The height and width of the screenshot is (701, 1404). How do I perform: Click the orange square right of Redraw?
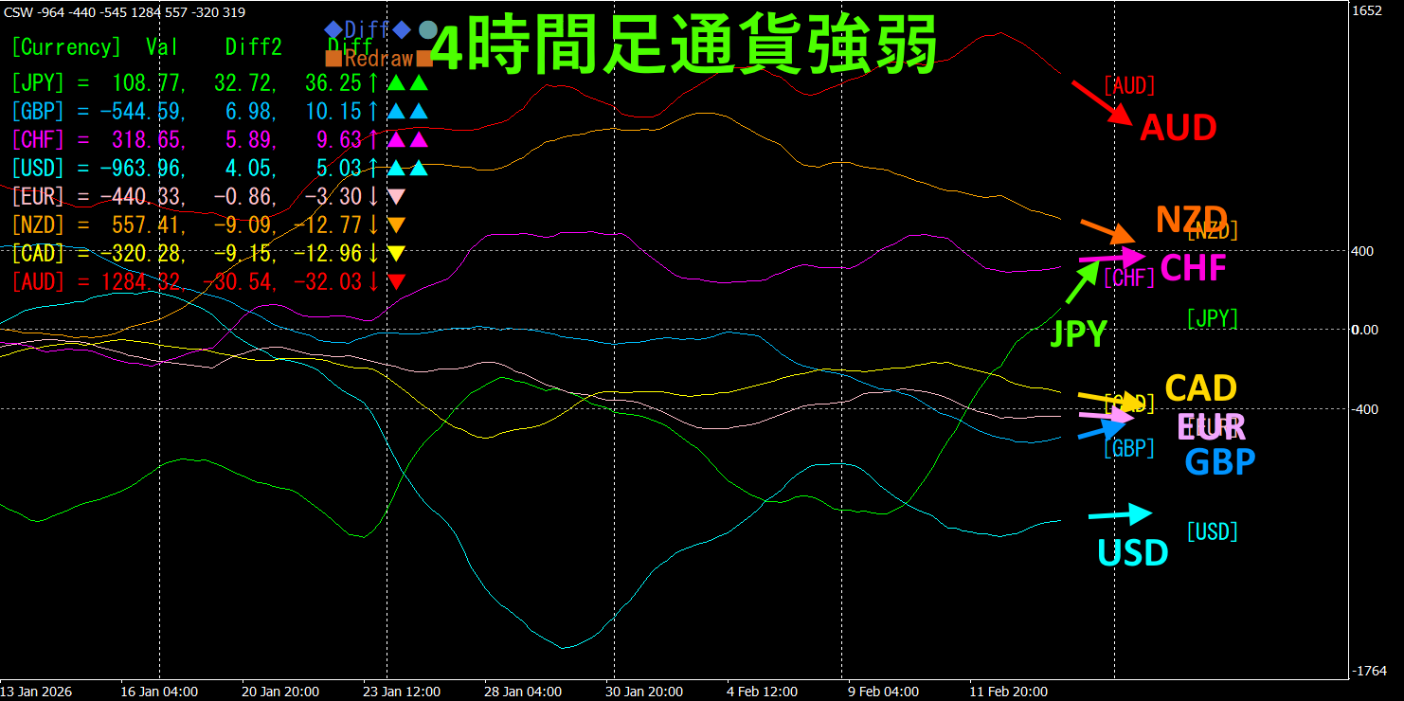click(423, 59)
